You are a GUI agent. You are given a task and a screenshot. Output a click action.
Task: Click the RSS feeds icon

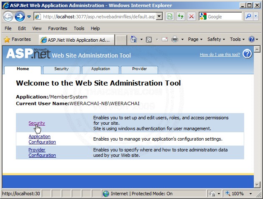(149, 40)
